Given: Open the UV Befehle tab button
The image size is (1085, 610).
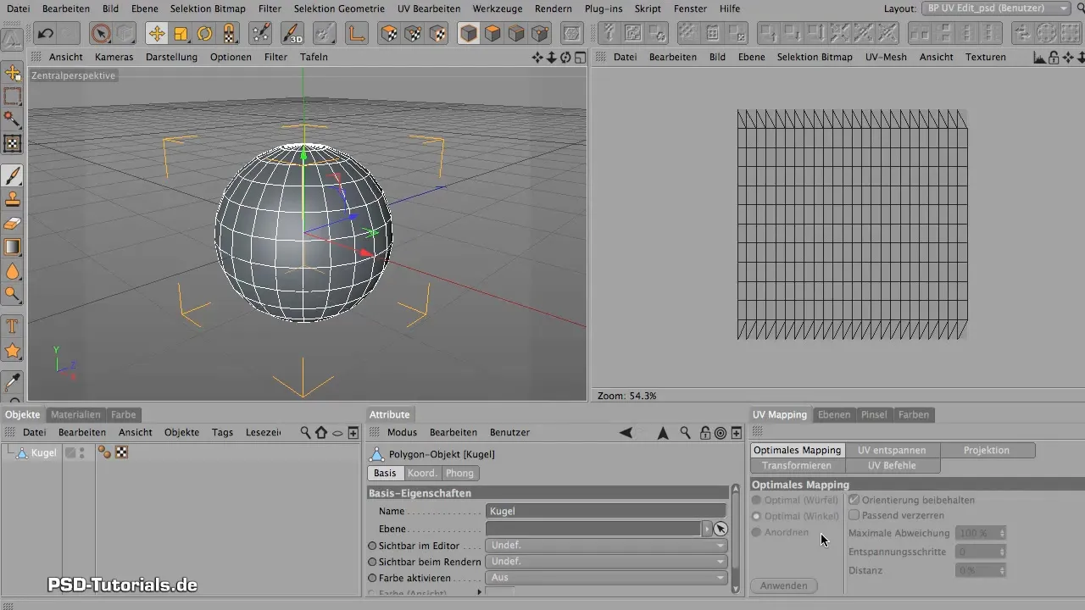Looking at the screenshot, I should tap(892, 465).
